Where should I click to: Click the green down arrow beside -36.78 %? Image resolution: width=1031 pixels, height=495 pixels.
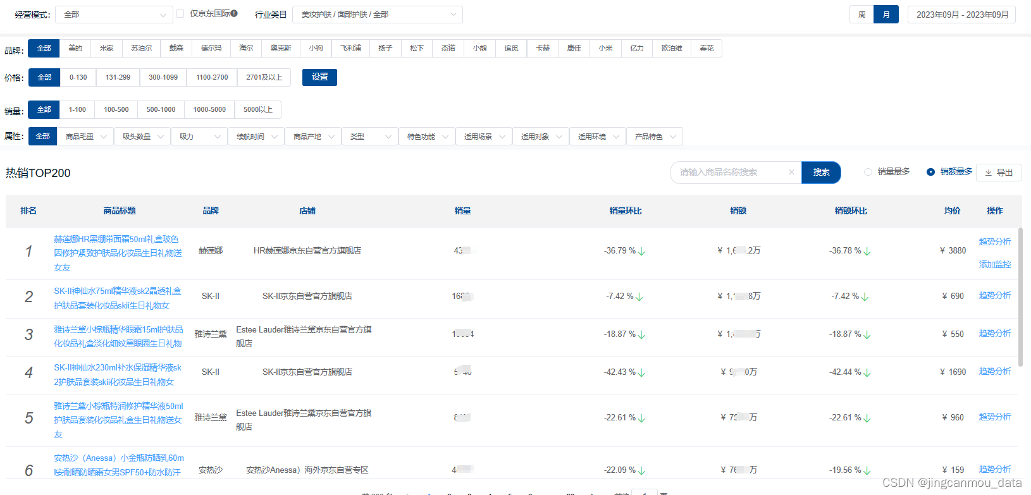tap(867, 251)
